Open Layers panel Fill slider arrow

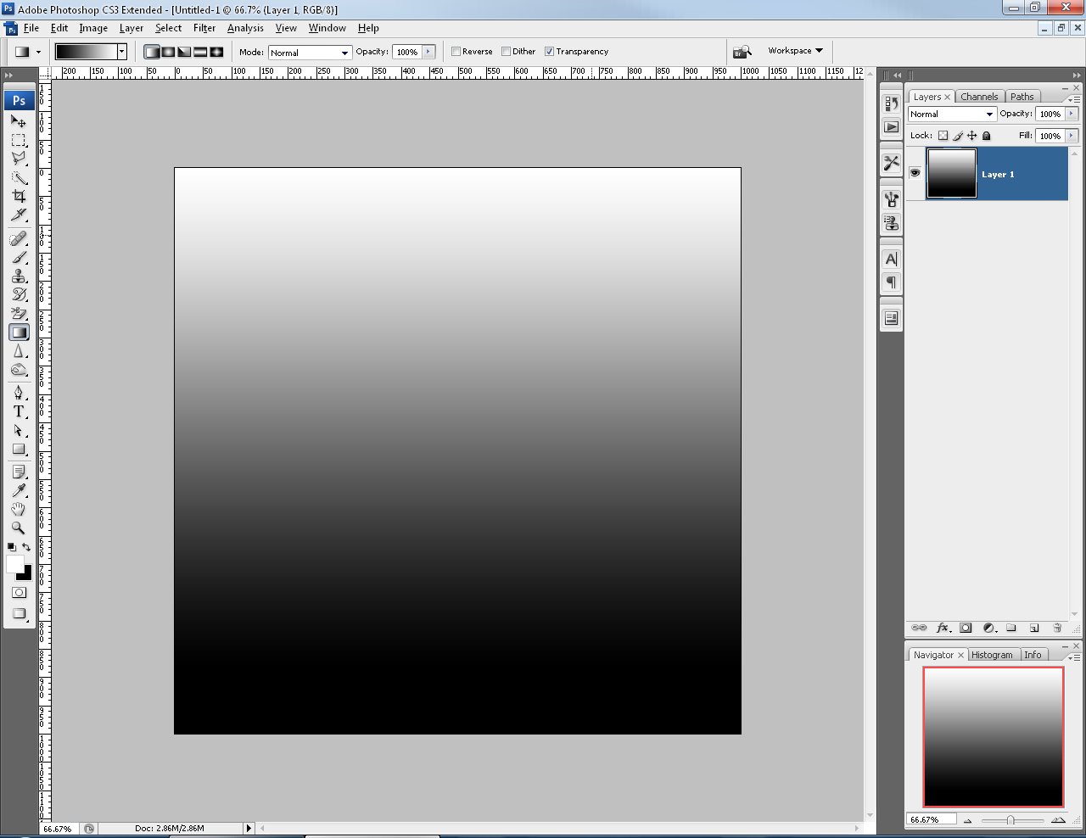1072,136
